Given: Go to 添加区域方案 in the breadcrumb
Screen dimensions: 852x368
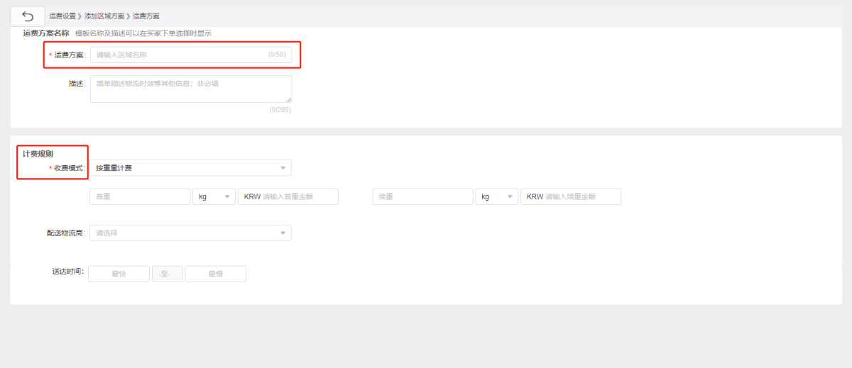Looking at the screenshot, I should [x=104, y=16].
